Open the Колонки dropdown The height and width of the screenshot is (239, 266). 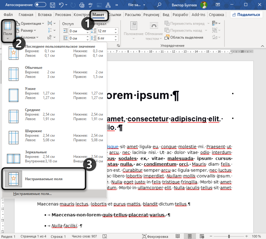[x=27, y=37]
